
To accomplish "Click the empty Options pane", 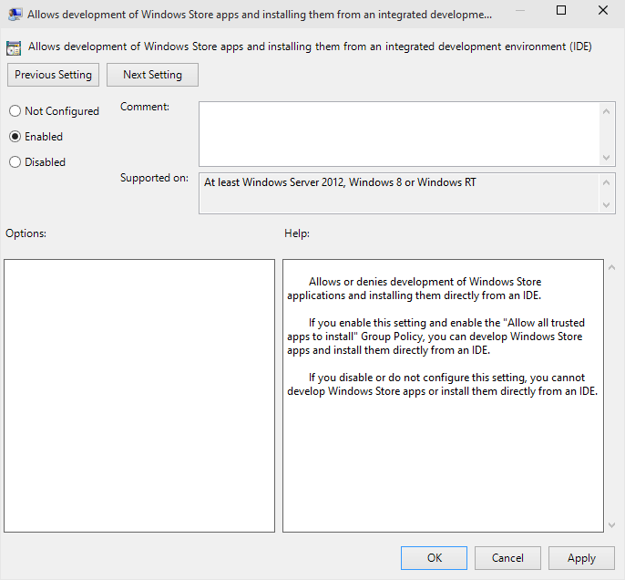I will point(139,396).
